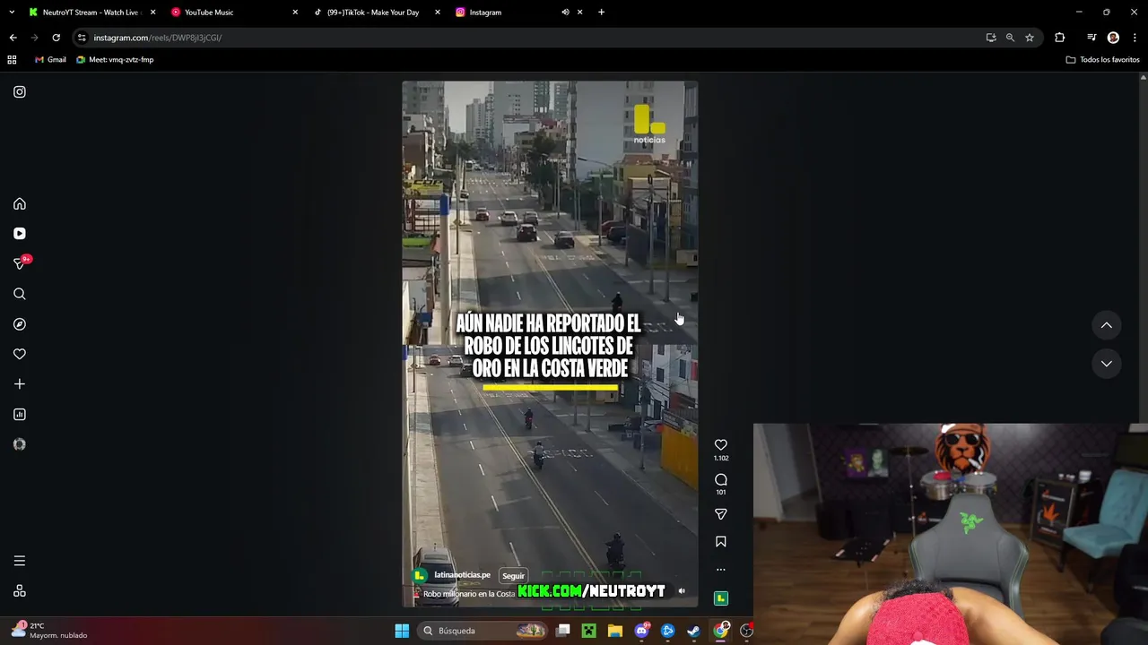The width and height of the screenshot is (1148, 645).
Task: Open profile avatar in Instagram sidebar
Action: click(20, 444)
